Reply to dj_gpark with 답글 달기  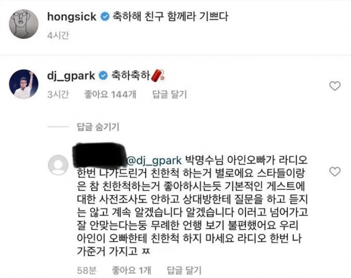point(170,94)
